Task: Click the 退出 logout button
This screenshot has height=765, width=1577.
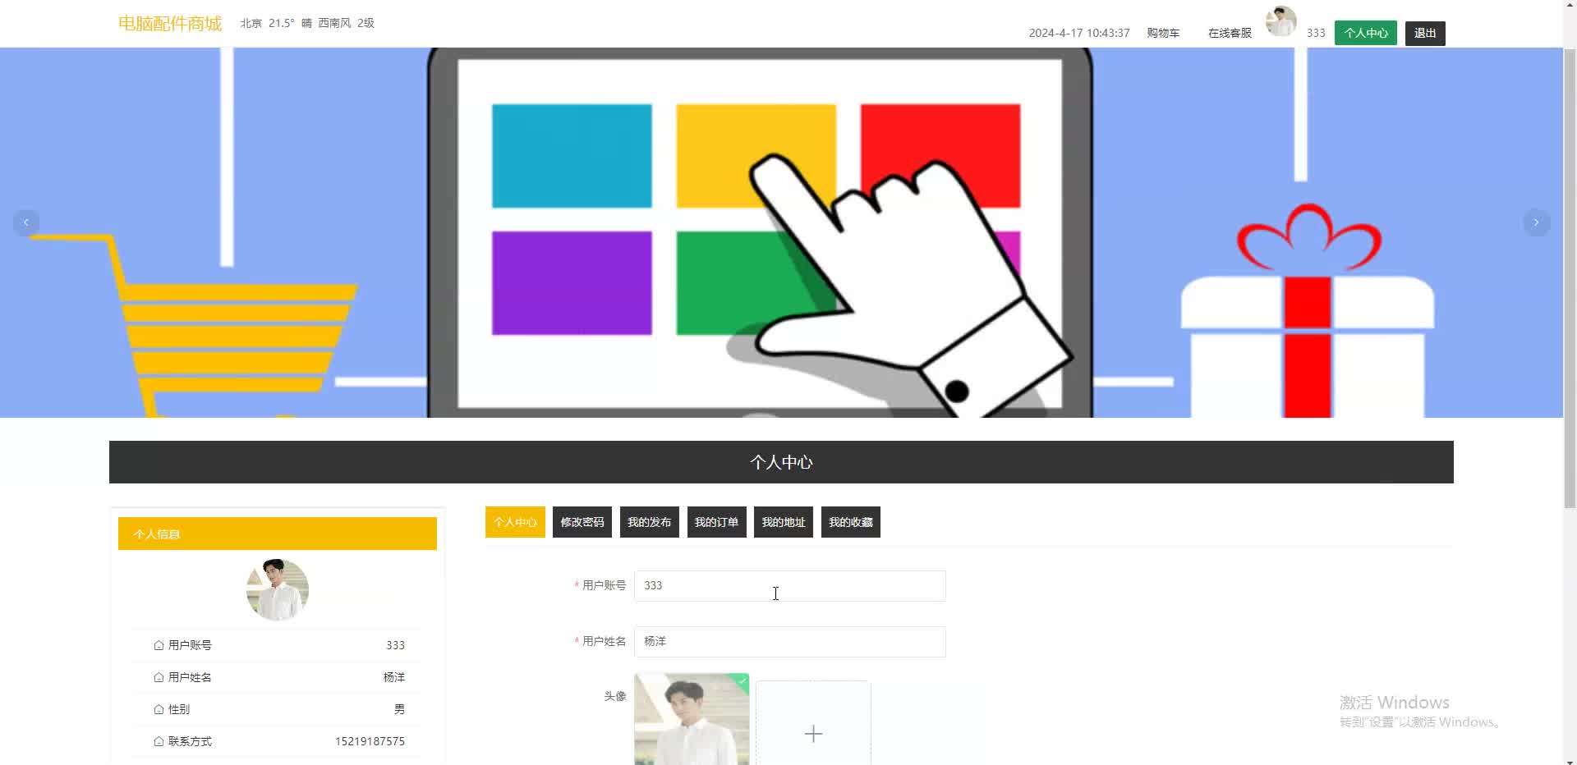Action: tap(1425, 33)
